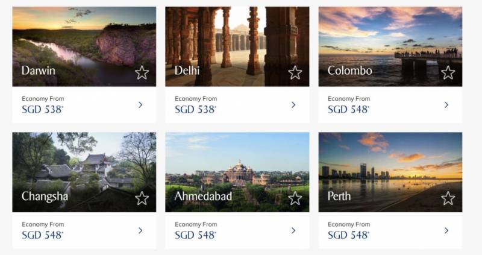Mark Perth as favorite with star
Viewport: 482px width, 255px height.
[448, 198]
